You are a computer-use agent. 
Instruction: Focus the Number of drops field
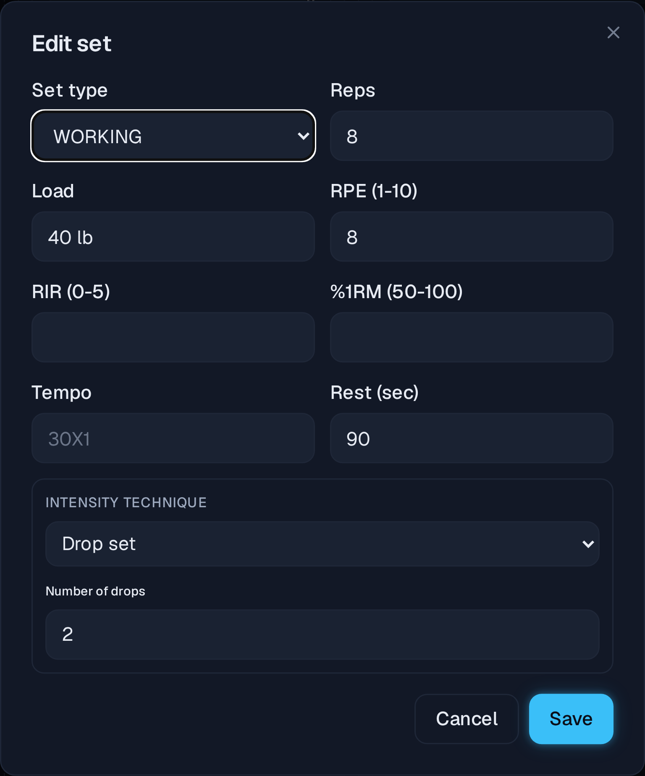tap(322, 634)
